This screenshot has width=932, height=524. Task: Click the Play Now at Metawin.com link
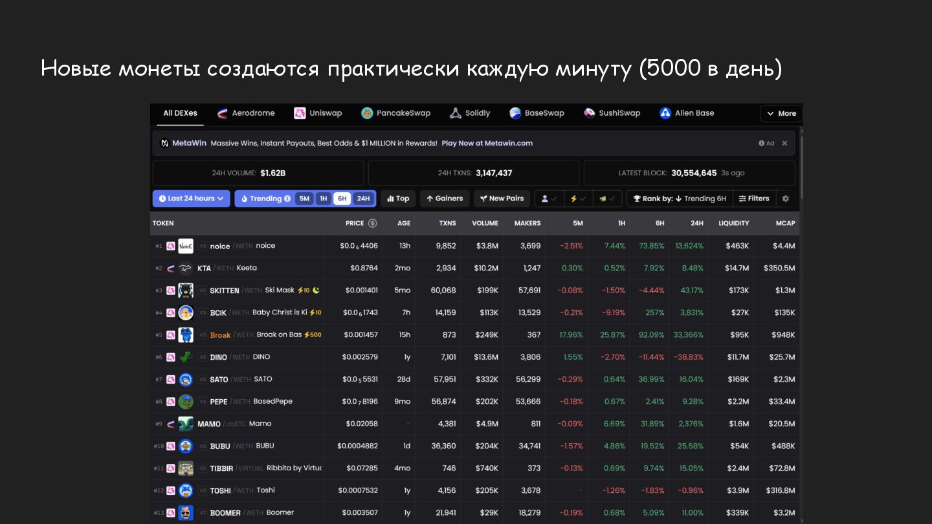point(487,143)
